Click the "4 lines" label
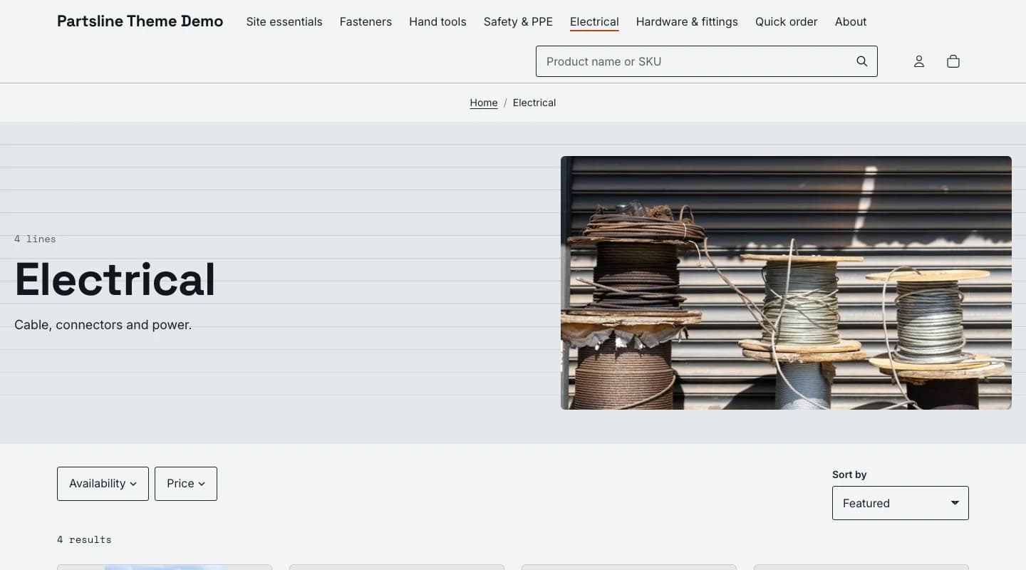The image size is (1026, 570). [x=35, y=239]
